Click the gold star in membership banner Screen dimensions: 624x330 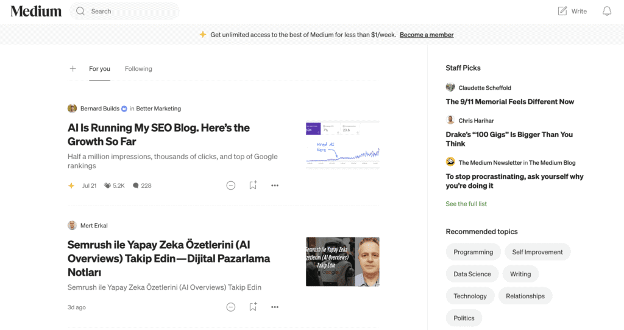[x=203, y=34]
